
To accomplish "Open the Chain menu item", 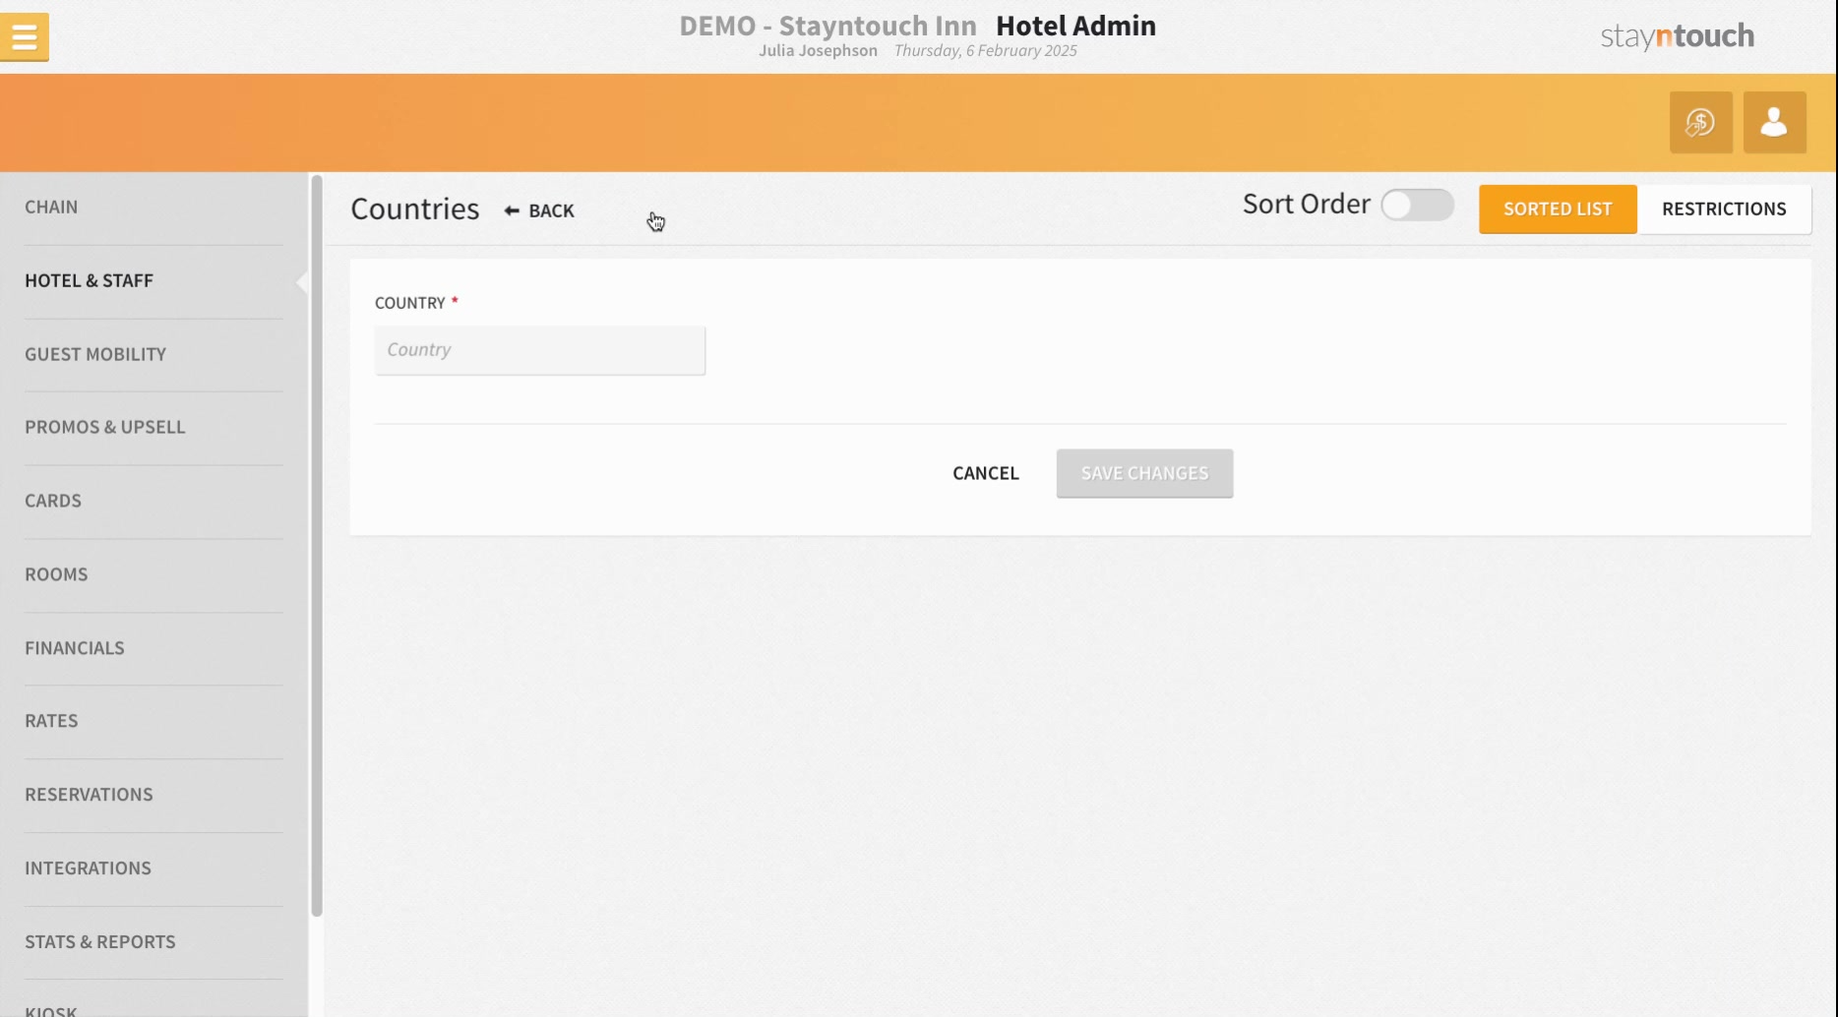I will tap(51, 207).
